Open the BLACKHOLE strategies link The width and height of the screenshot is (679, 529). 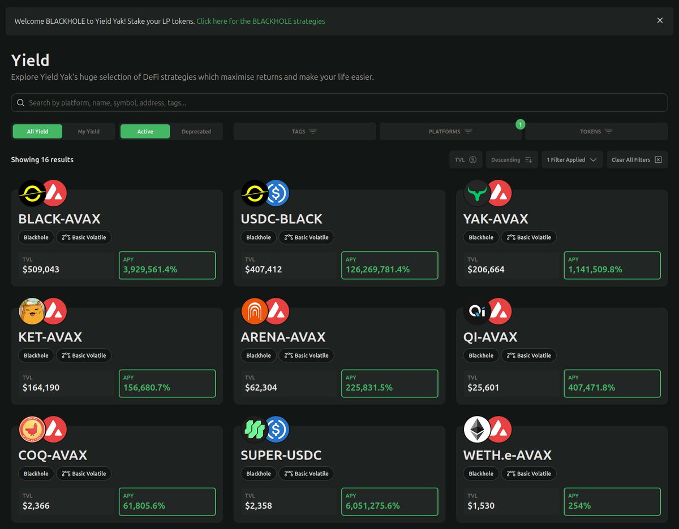[x=261, y=21]
